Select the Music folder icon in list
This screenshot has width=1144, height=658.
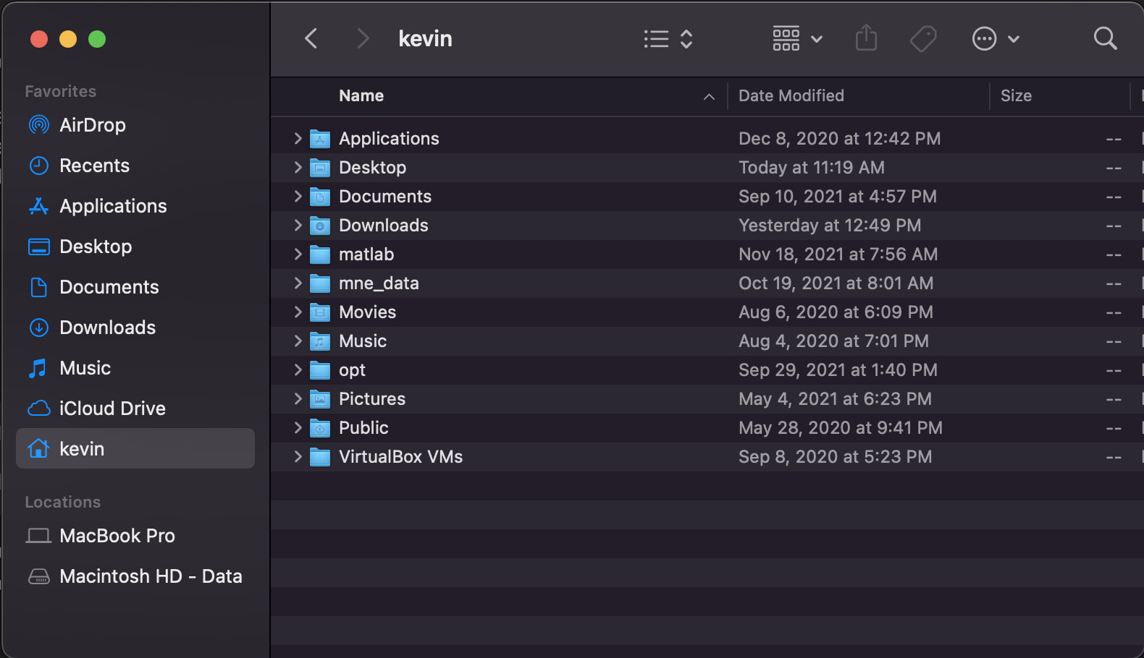point(320,341)
